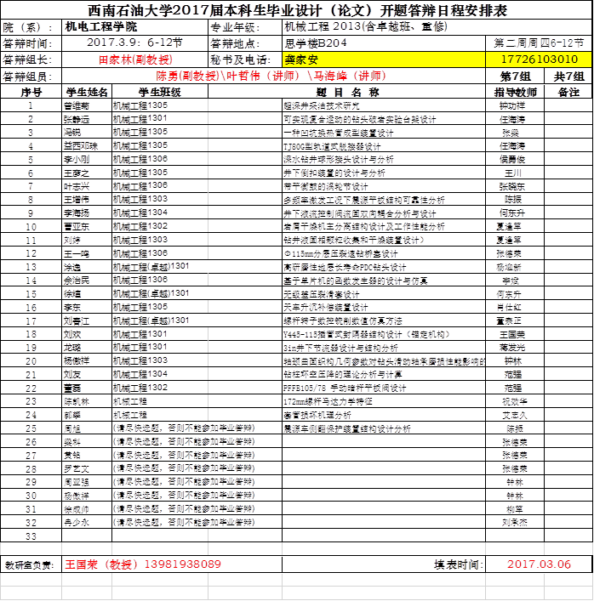This screenshot has width=594, height=601.
Task: Select the 学生姓名 column header
Action: [87, 92]
